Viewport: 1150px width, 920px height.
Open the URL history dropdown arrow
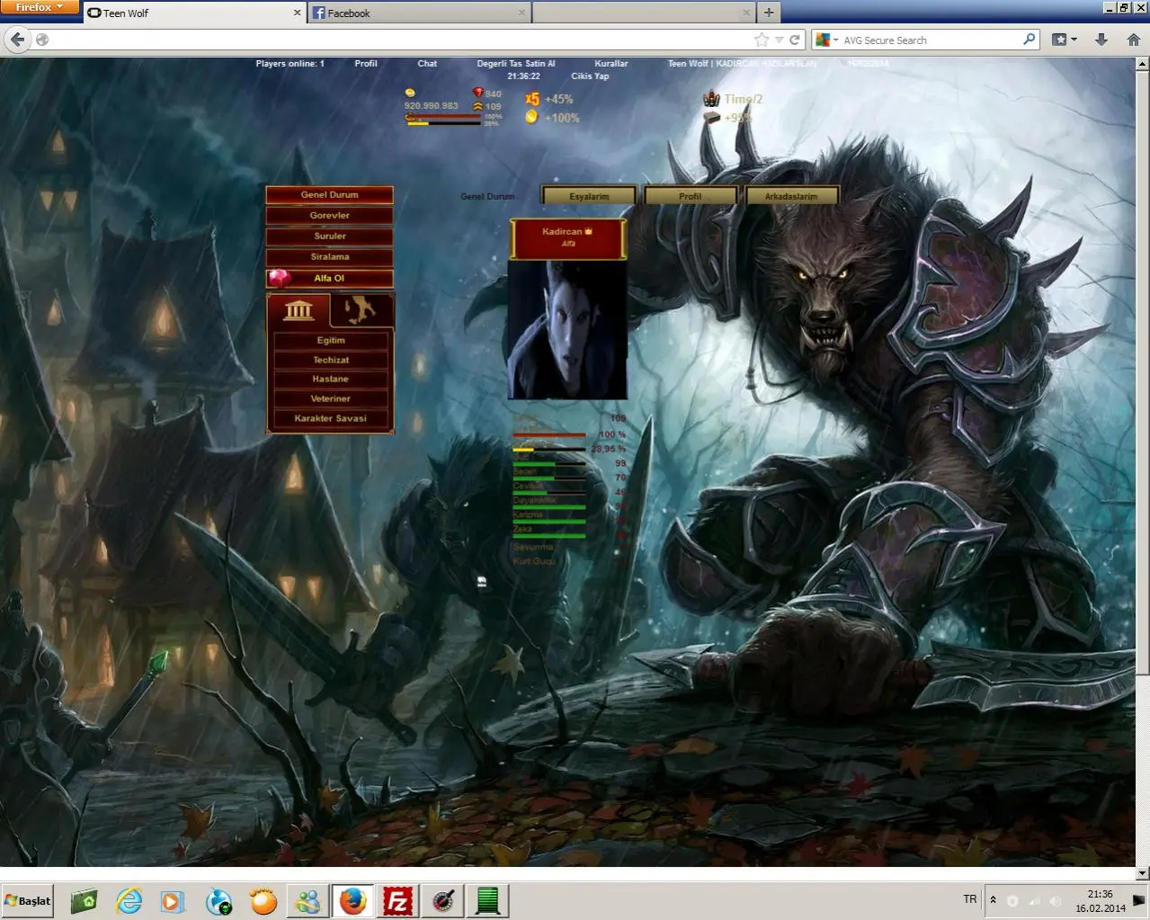tap(779, 40)
